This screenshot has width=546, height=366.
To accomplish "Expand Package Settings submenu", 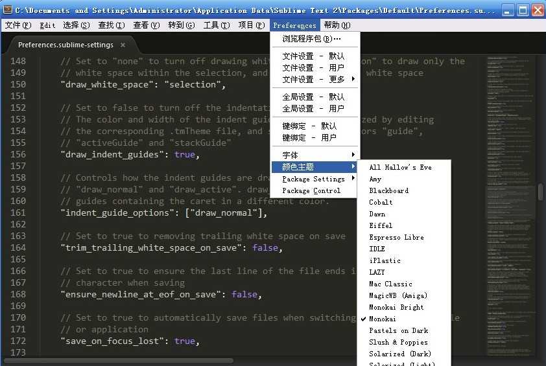I will (x=315, y=179).
